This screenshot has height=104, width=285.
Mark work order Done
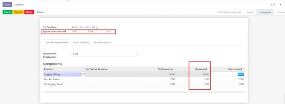coord(8,12)
